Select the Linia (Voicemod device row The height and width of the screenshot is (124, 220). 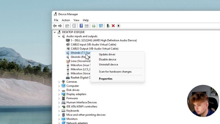click(78, 61)
